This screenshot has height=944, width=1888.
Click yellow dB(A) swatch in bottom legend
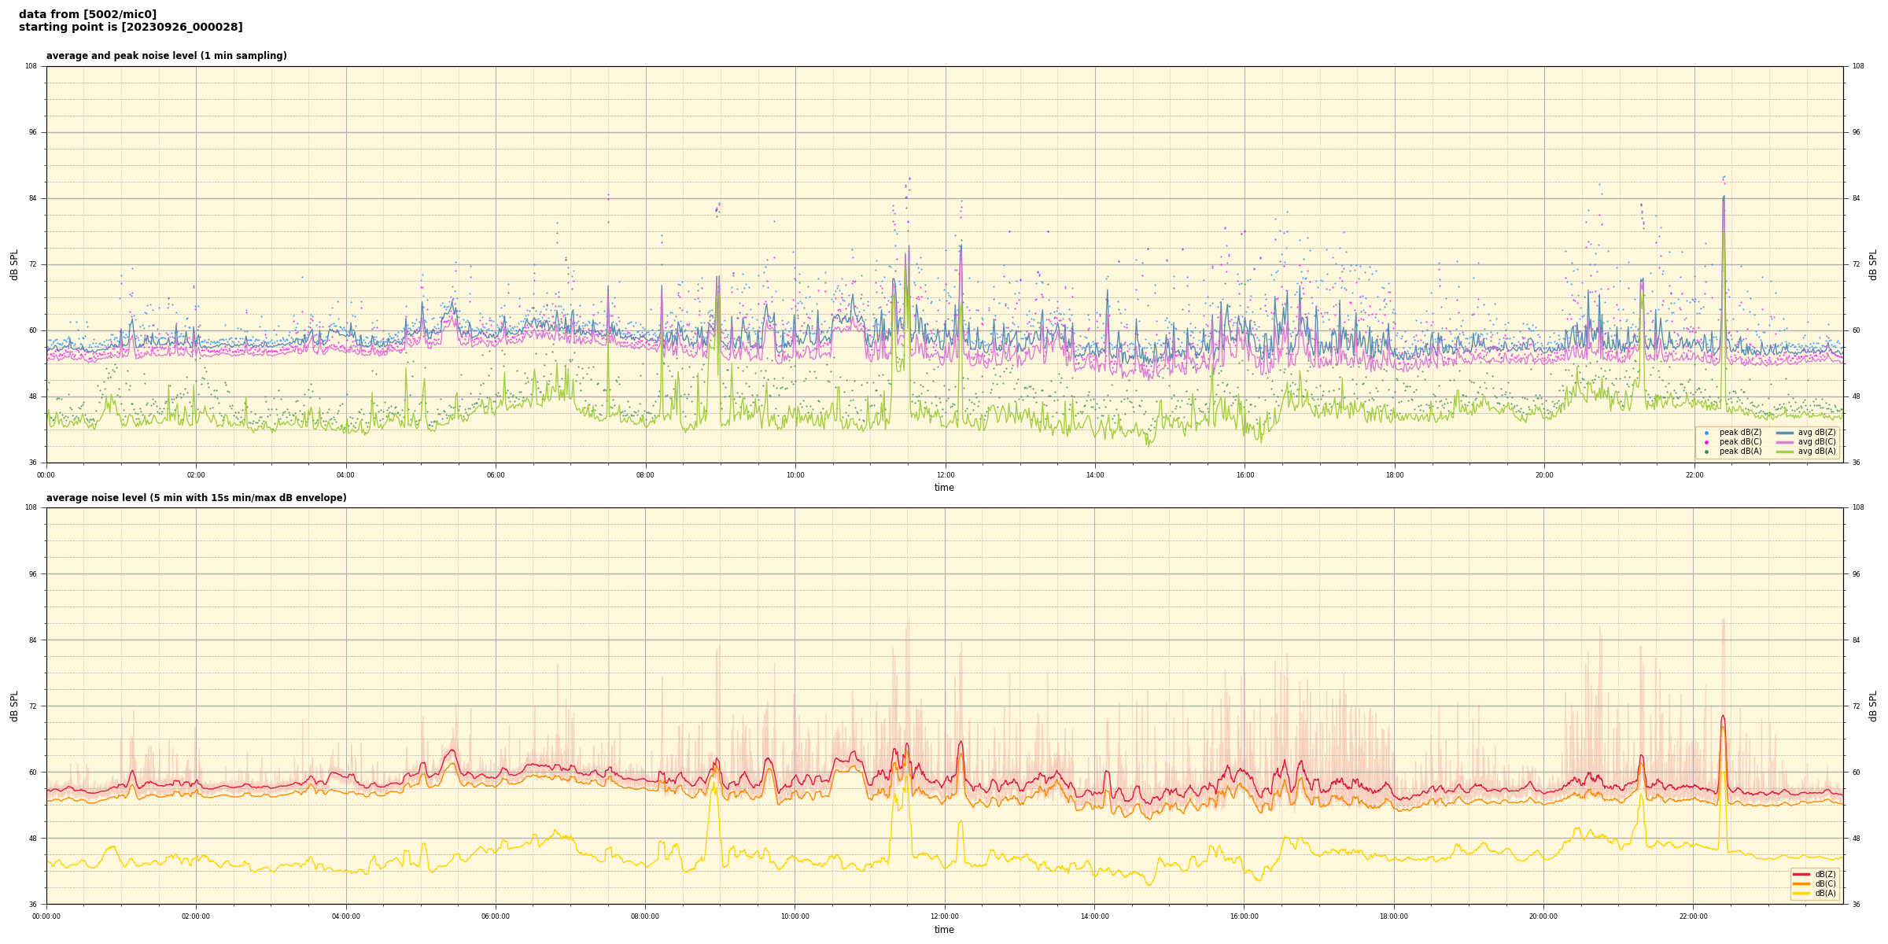point(1801,893)
